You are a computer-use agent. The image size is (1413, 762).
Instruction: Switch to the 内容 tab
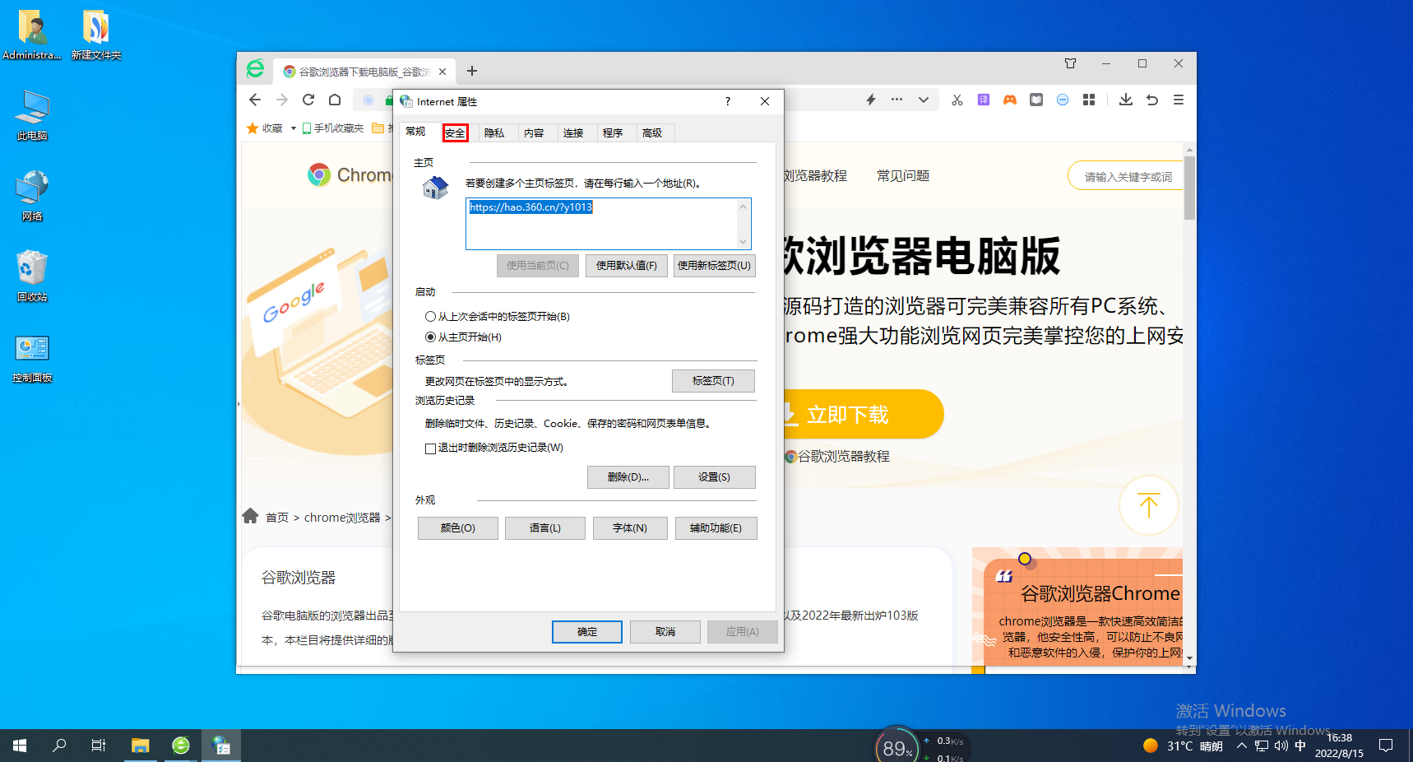click(534, 133)
